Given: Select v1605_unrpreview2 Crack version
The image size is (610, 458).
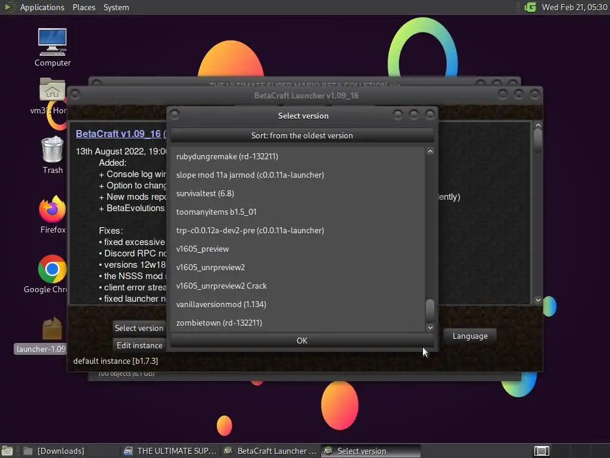Looking at the screenshot, I should (x=298, y=286).
